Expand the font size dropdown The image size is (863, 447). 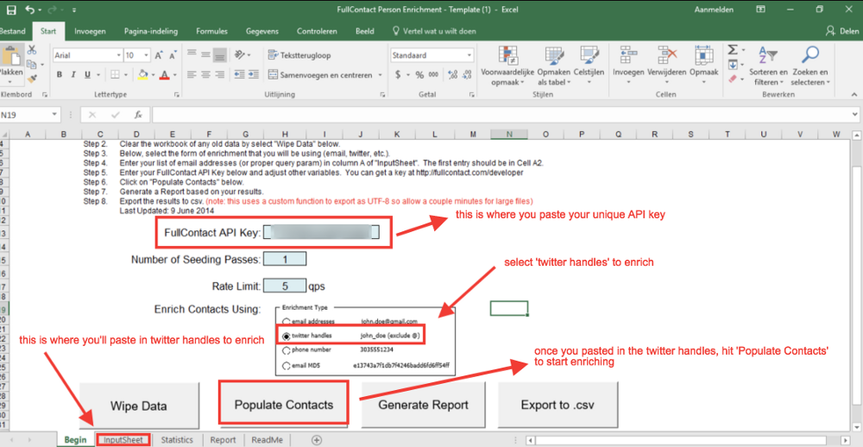146,55
